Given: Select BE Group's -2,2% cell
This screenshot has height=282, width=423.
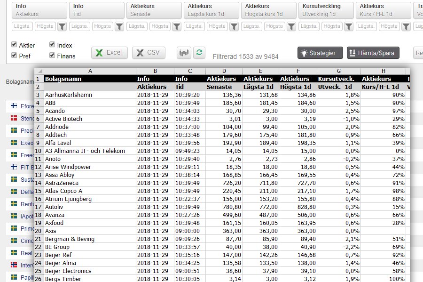Looking at the screenshot, I should click(339, 247).
